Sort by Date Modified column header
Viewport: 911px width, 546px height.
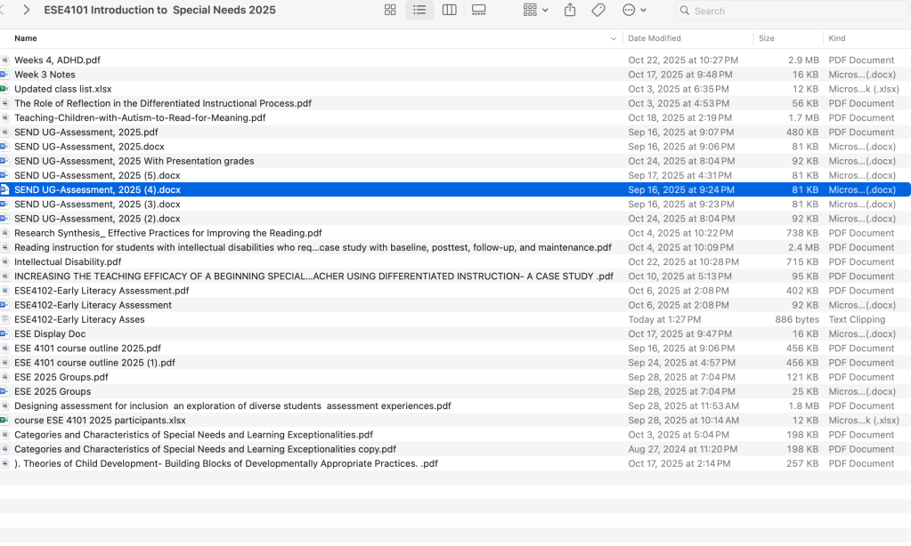pyautogui.click(x=655, y=38)
